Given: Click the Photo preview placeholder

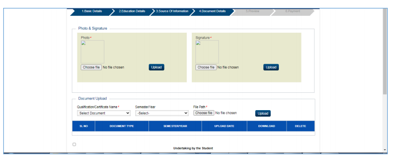Looking at the screenshot, I should click(92, 52).
